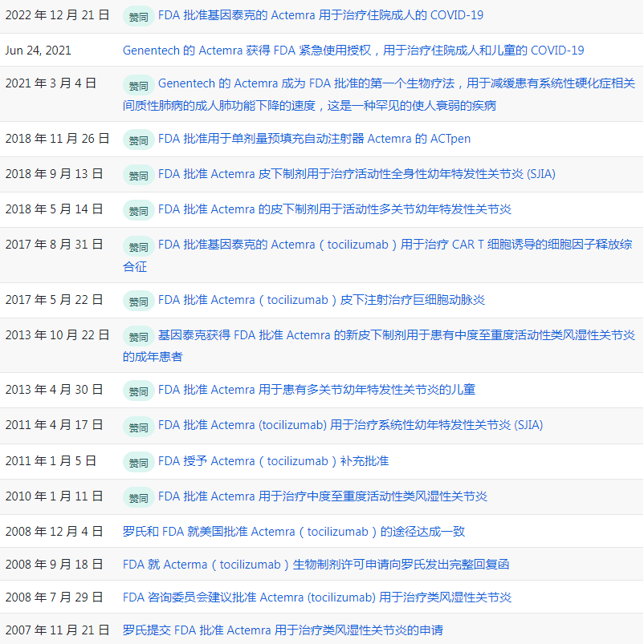Click the 赞同 badge in the 2011年4月17日 row
Image resolution: width=644 pixels, height=644 pixels.
[x=139, y=427]
